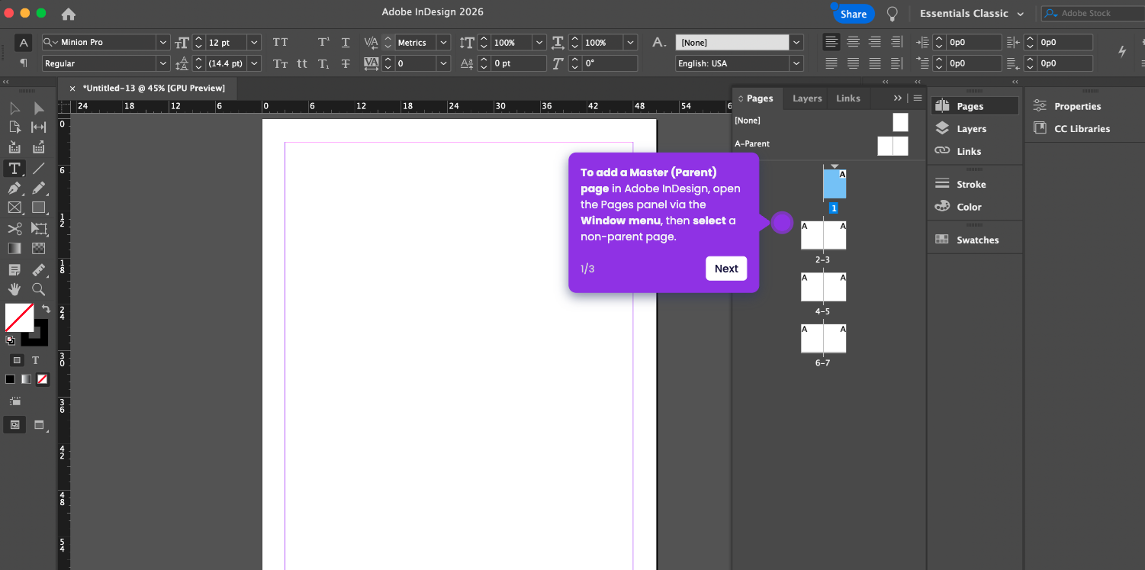Open the Minion Pro font family dropdown

[162, 43]
